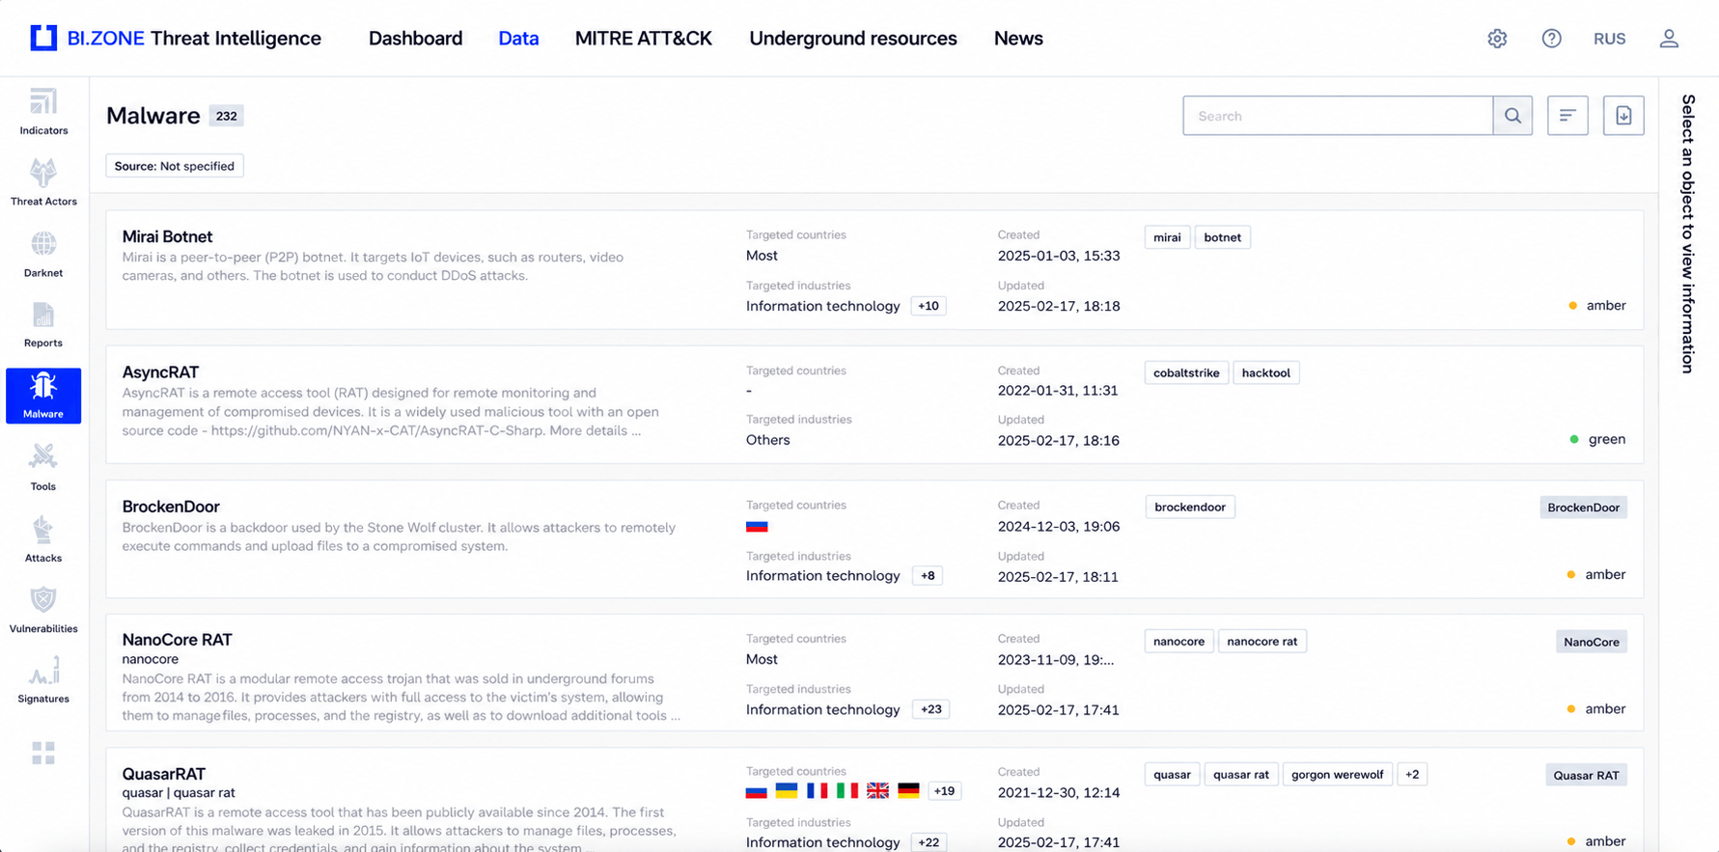
Task: Click the gorgon werewolf tag
Action: click(1337, 775)
